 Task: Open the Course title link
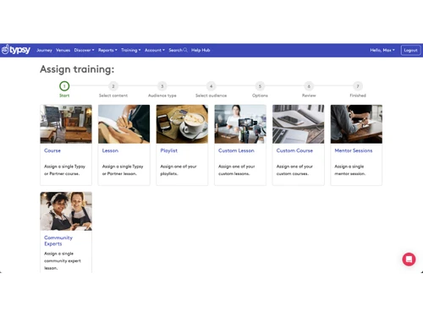(52, 150)
